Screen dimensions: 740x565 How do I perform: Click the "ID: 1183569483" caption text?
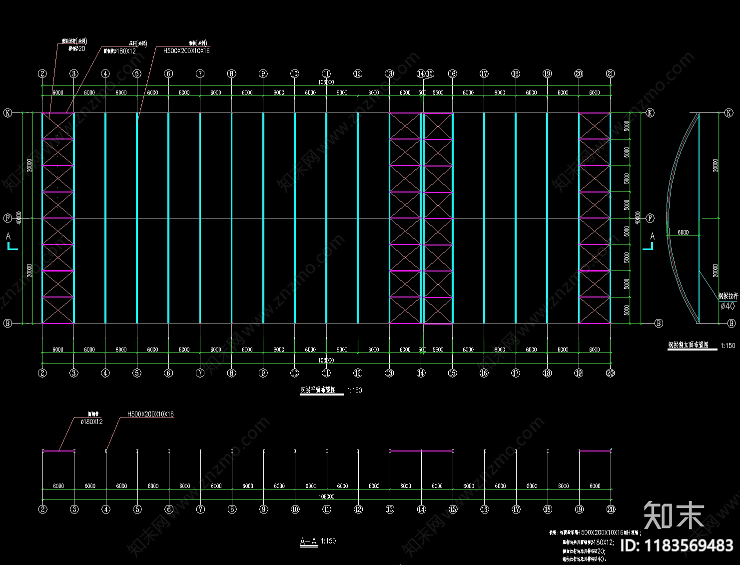click(x=677, y=545)
